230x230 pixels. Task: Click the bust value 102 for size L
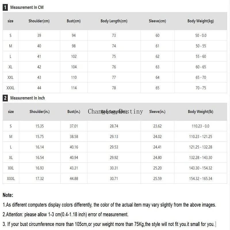[74, 56]
